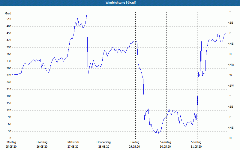Click the 'SW' compass label
240x150 pixels.
232,86
